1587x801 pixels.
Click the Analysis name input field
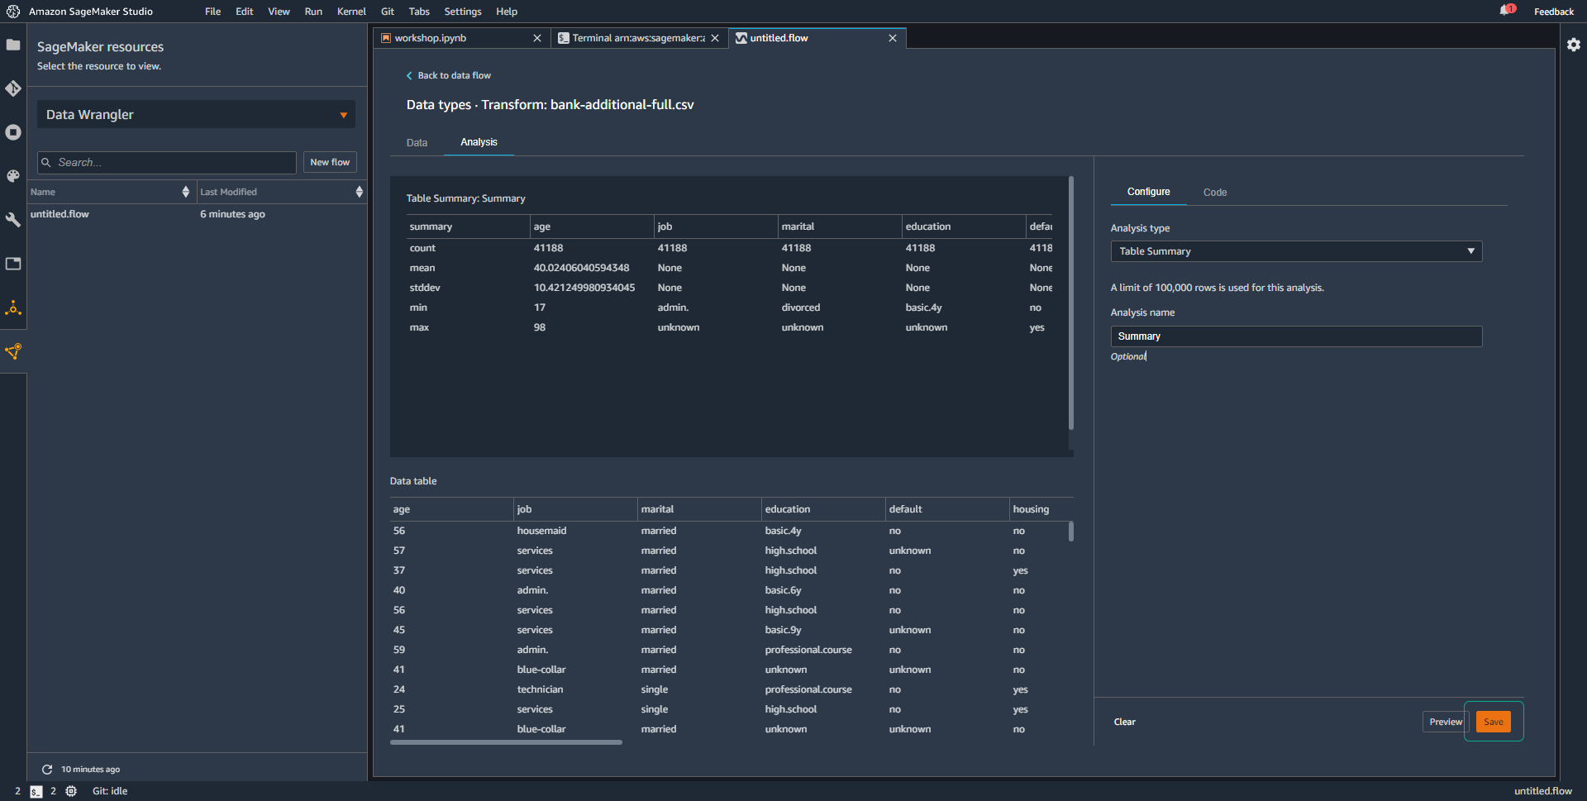coord(1296,336)
